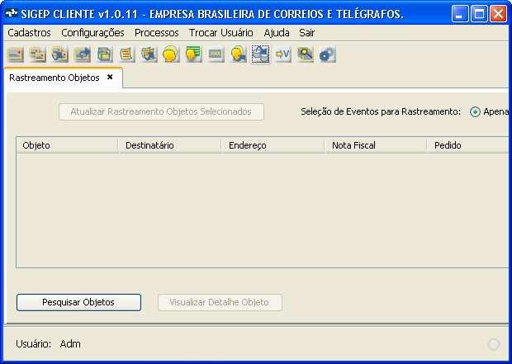Click the scroll with blue masks icon
This screenshot has width=512, height=364.
coord(149,54)
